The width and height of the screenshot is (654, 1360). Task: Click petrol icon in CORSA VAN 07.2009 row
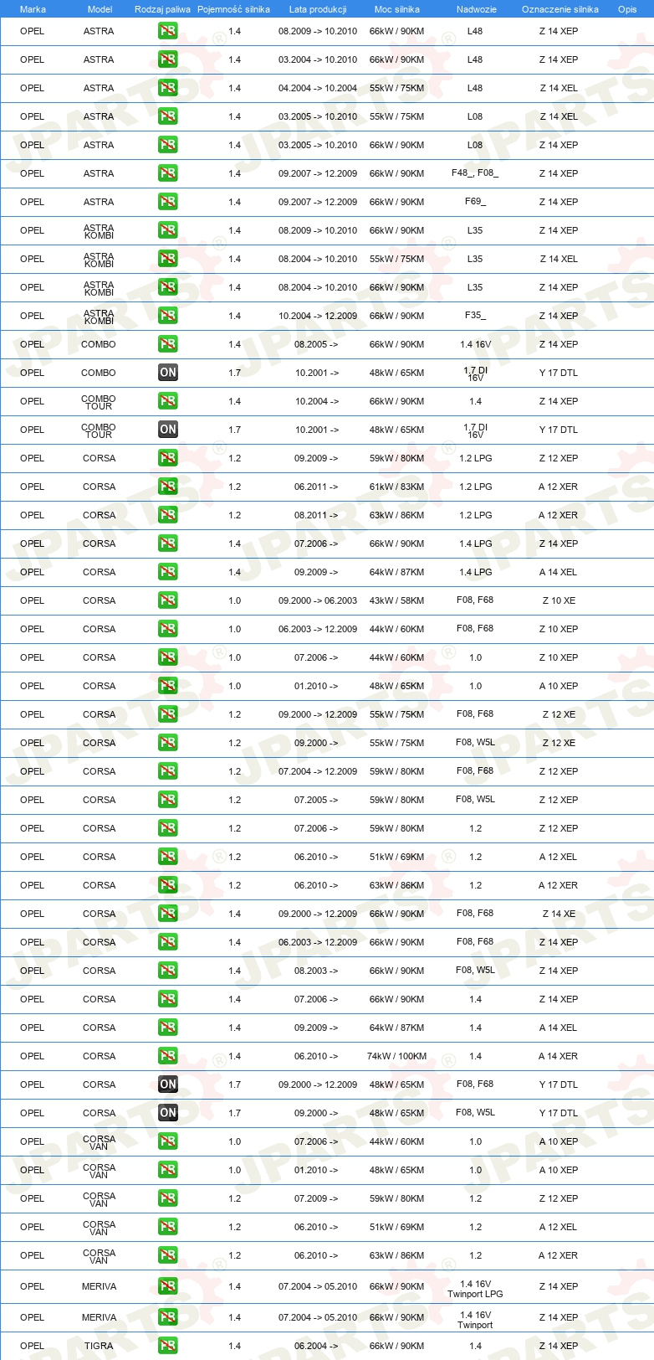click(x=168, y=1198)
